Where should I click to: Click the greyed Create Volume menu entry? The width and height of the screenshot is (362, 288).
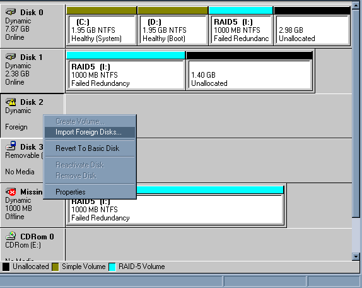(x=90, y=121)
